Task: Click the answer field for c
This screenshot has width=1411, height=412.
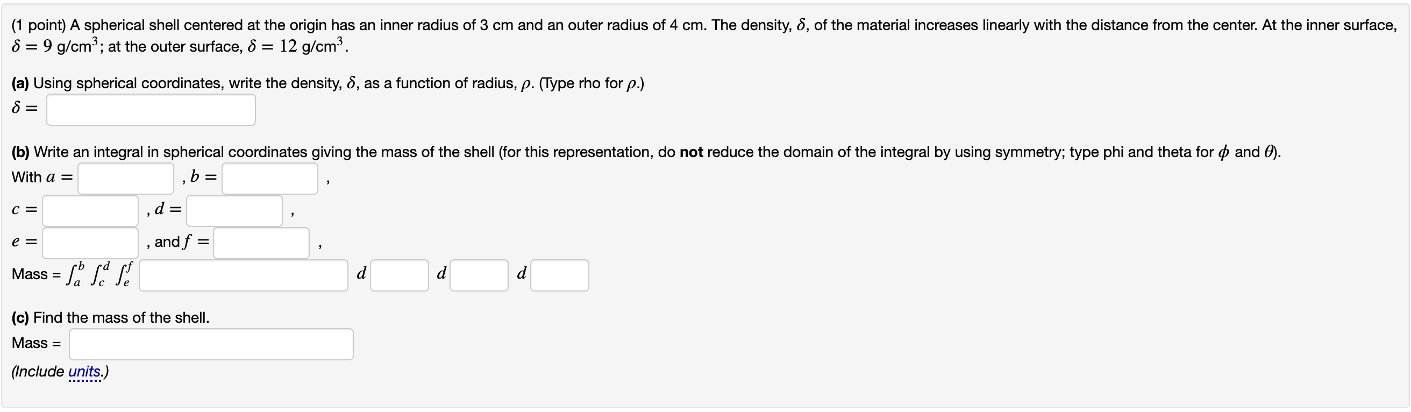Action: coord(90,210)
